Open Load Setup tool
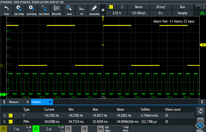 [x=31, y=10]
